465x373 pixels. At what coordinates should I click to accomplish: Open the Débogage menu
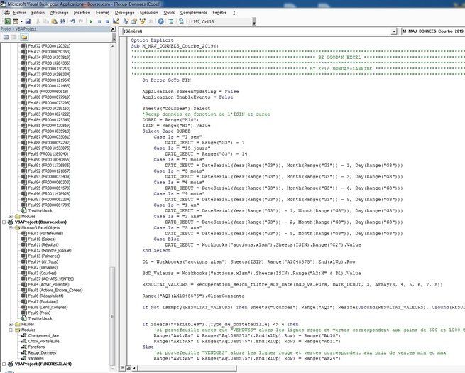pyautogui.click(x=124, y=12)
